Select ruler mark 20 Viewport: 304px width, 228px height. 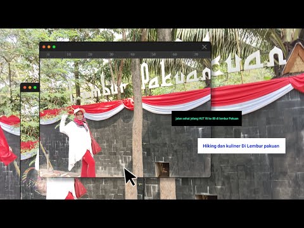coord(90,54)
